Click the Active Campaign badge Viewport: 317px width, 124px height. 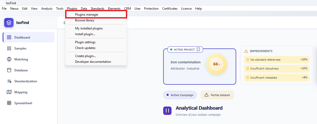pyautogui.click(x=180, y=95)
